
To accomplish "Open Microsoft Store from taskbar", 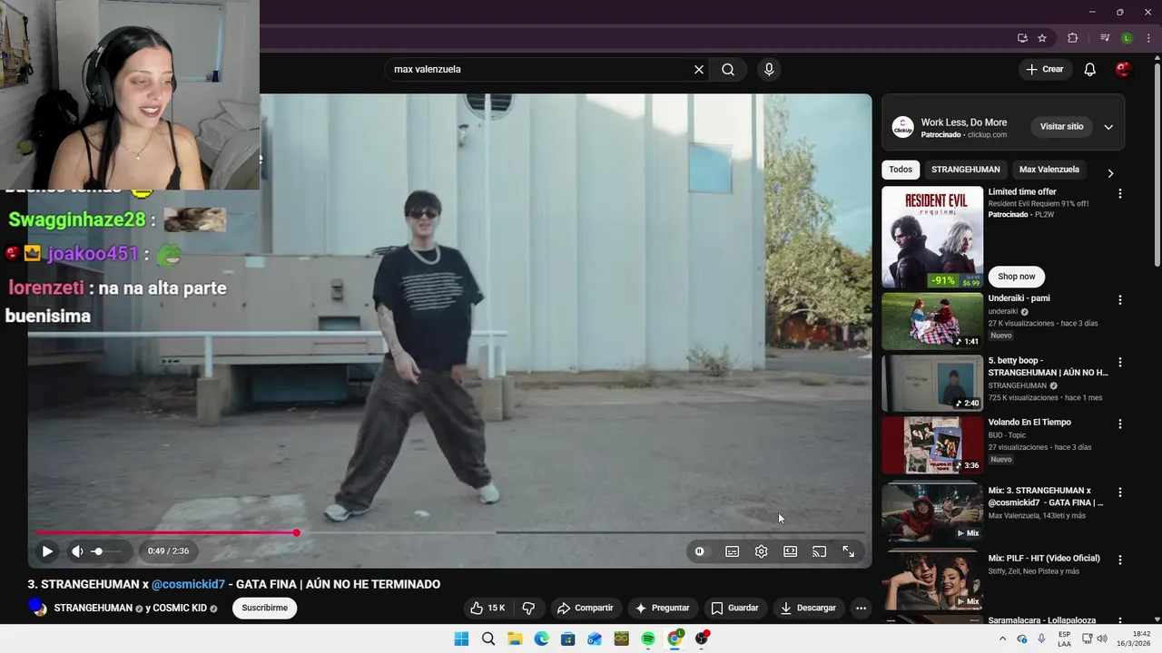I will tap(568, 638).
